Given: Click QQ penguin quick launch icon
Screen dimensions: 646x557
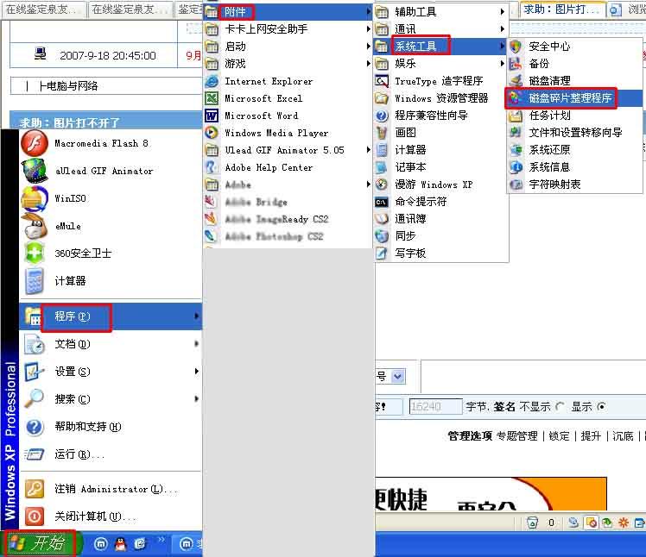Looking at the screenshot, I should (120, 544).
